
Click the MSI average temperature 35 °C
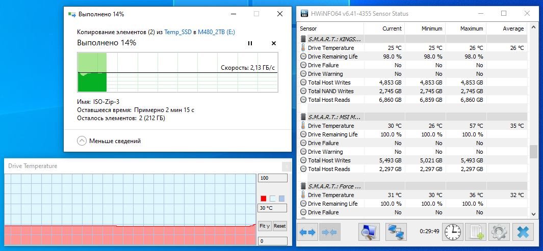coord(516,126)
